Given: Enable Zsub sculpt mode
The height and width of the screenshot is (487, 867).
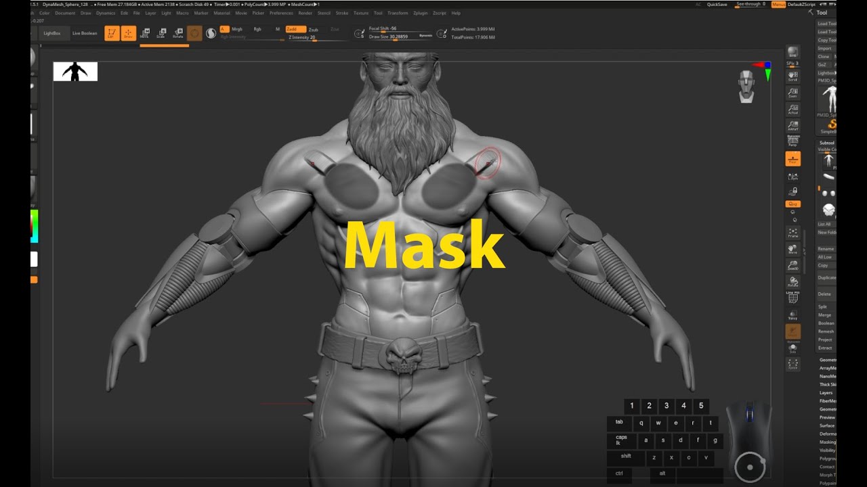Looking at the screenshot, I should pyautogui.click(x=313, y=30).
